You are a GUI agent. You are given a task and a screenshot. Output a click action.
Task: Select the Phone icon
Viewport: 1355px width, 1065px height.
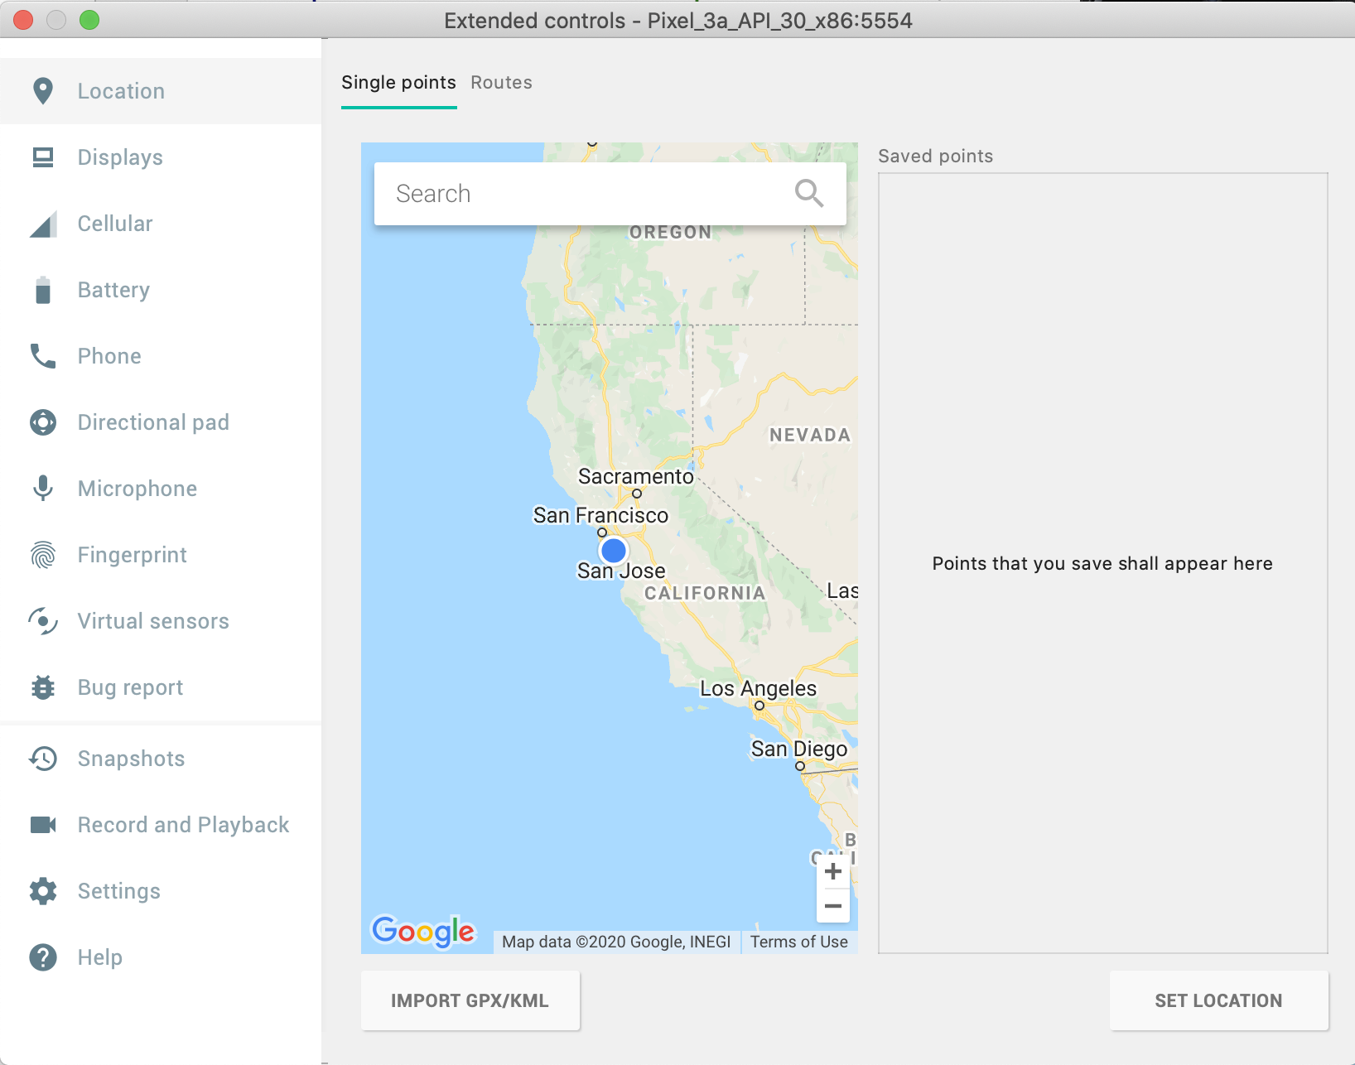pyautogui.click(x=108, y=356)
